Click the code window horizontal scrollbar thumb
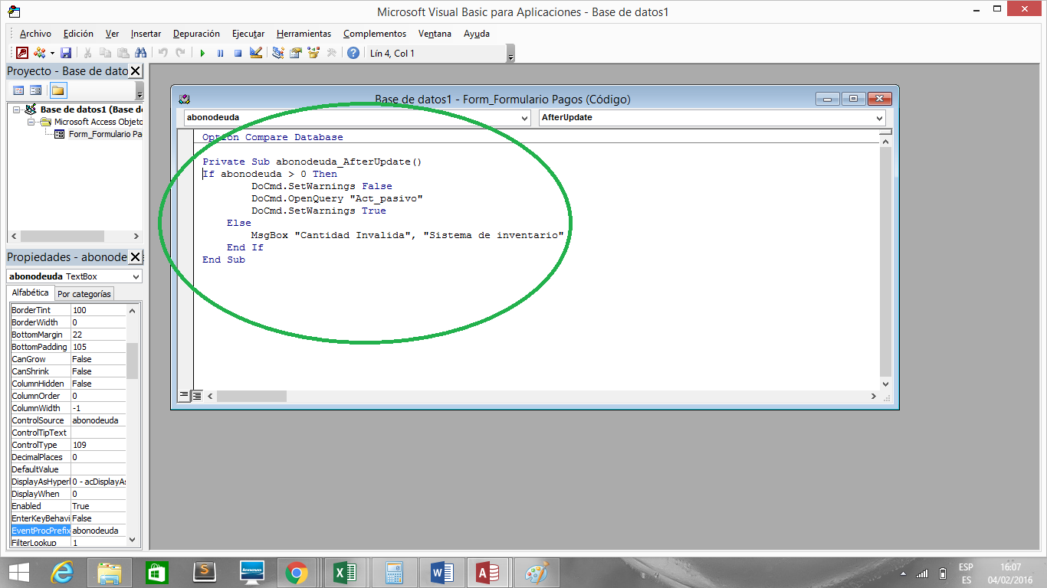1047x588 pixels. pyautogui.click(x=251, y=397)
